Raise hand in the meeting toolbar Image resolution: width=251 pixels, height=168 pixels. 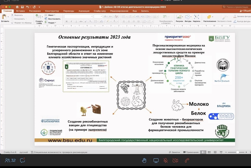point(144,160)
